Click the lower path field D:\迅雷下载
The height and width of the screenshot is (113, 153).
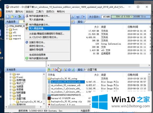tap(117, 70)
